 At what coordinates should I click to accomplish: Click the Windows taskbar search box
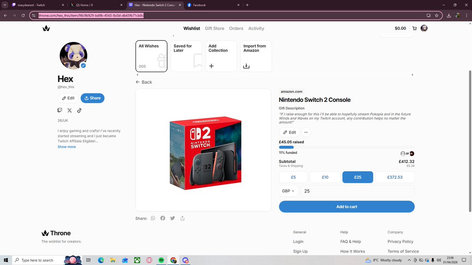(37, 260)
